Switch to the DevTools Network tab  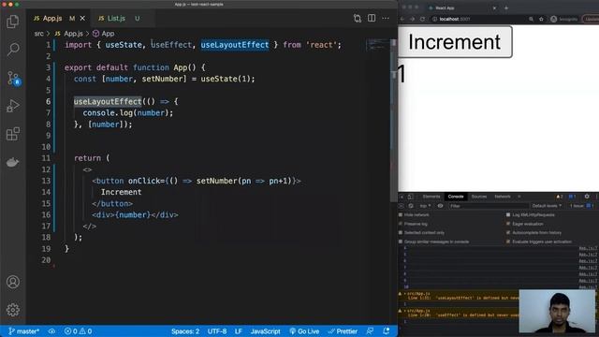point(503,197)
